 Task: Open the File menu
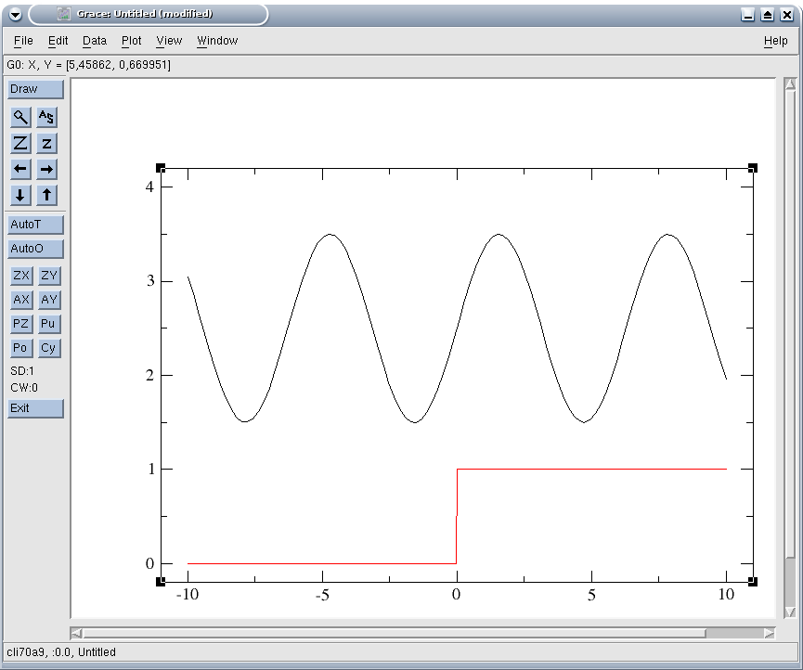coord(23,41)
